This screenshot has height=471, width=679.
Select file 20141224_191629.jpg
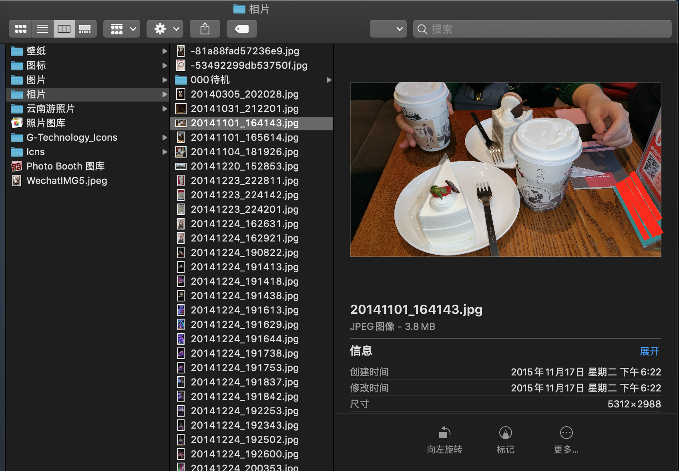251,325
